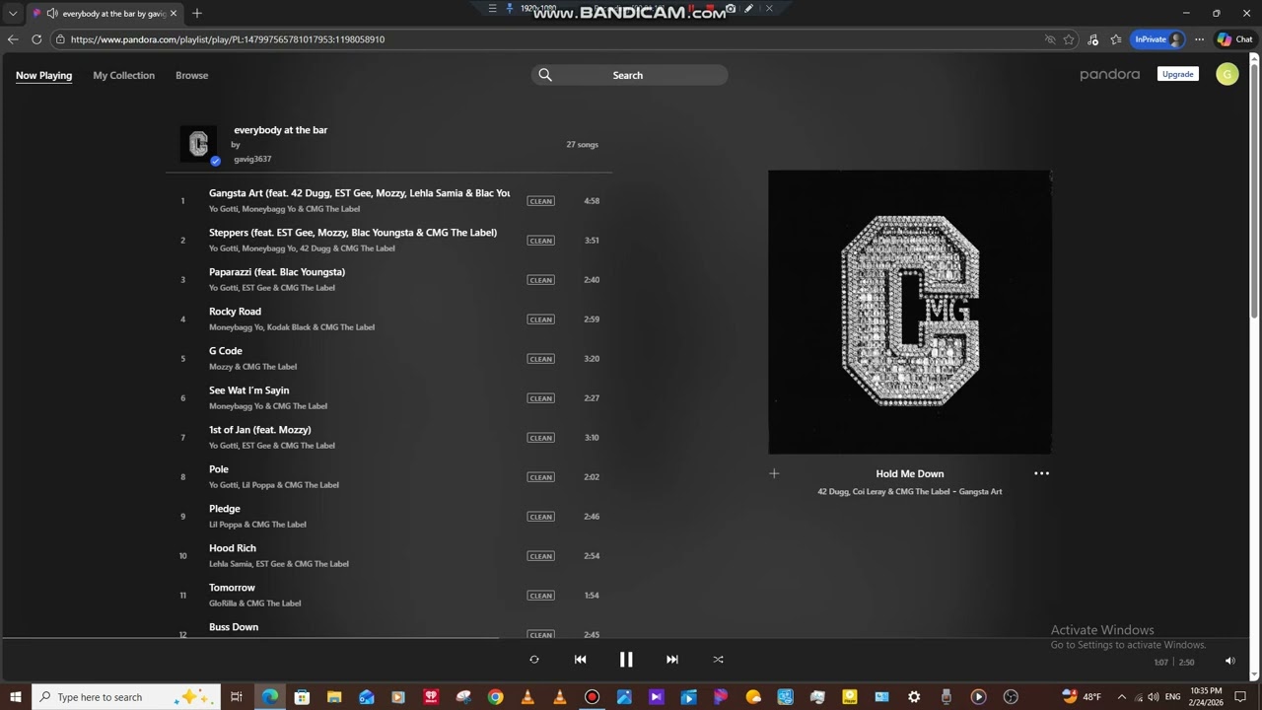This screenshot has height=710, width=1262.
Task: Click the playlist cover thumbnail
Action: click(x=199, y=144)
